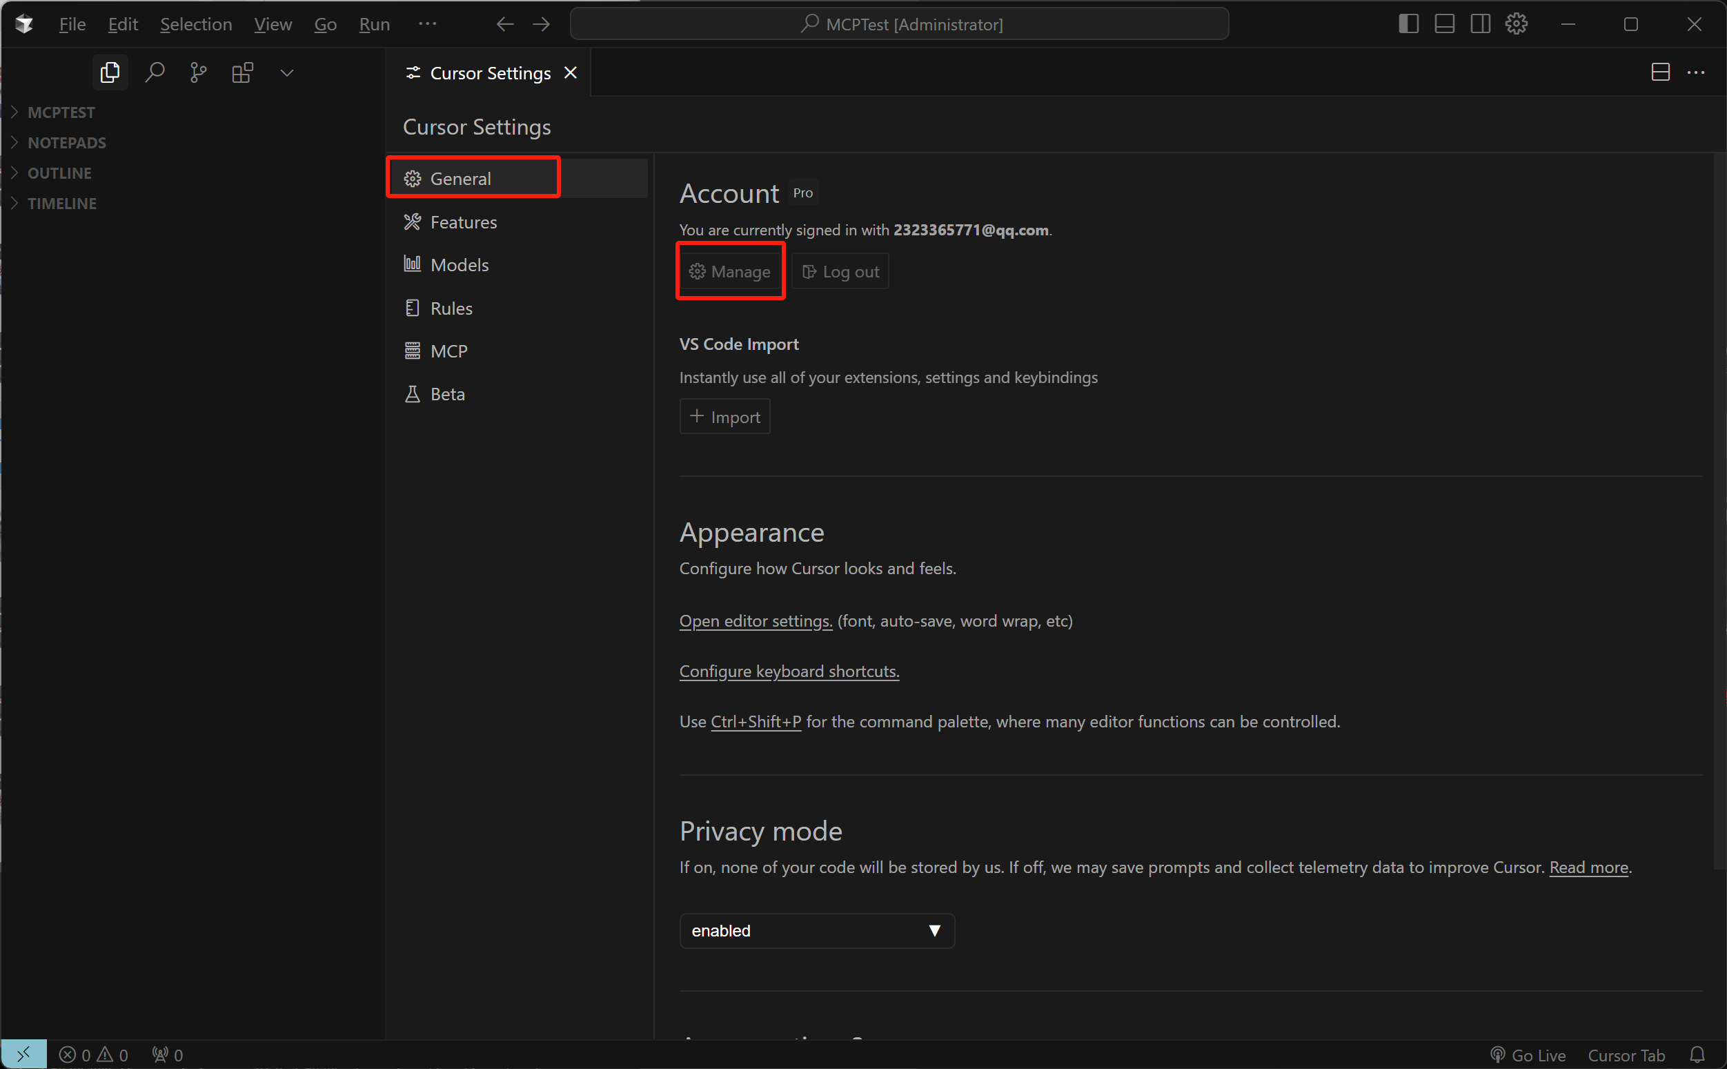
Task: Open Privacy mode enabled dropdown
Action: point(817,931)
